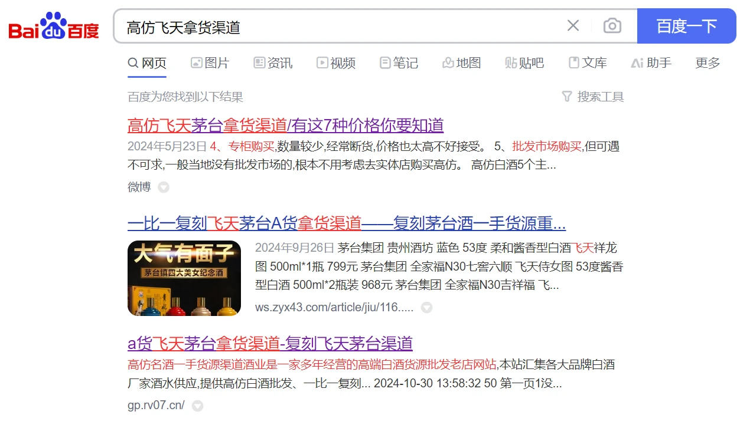Screen dimensions: 740x428
Task: Click the date 2024年5月23日
Action: pyautogui.click(x=167, y=147)
